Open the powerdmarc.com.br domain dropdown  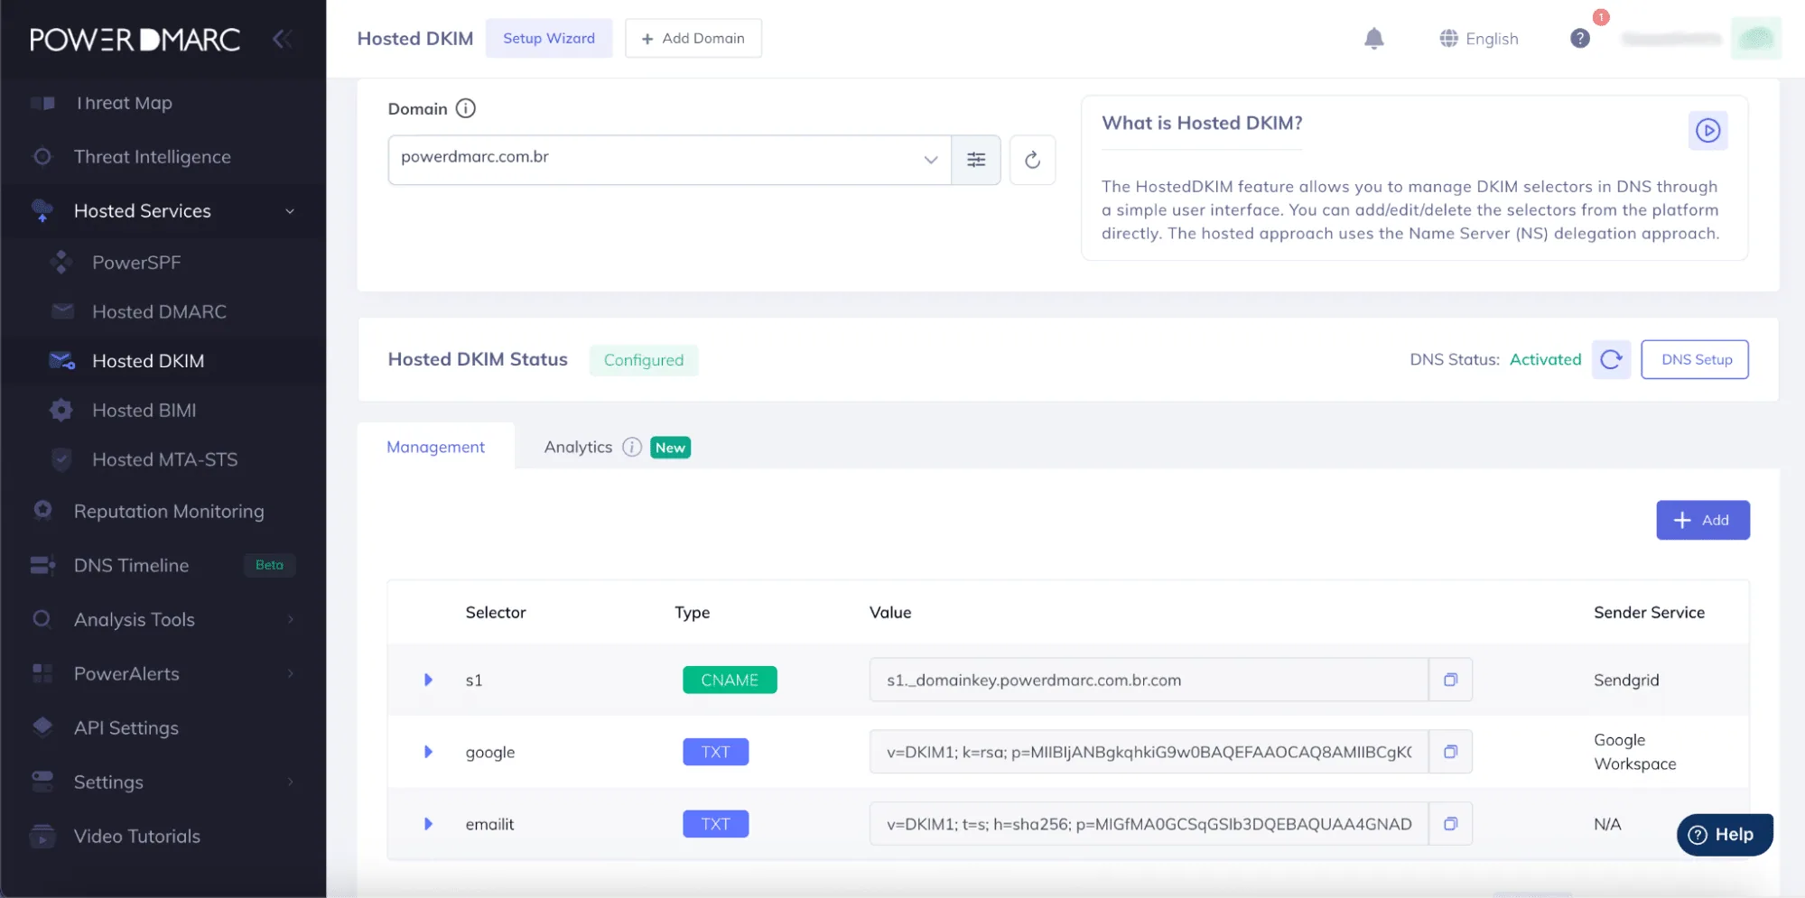(x=669, y=160)
